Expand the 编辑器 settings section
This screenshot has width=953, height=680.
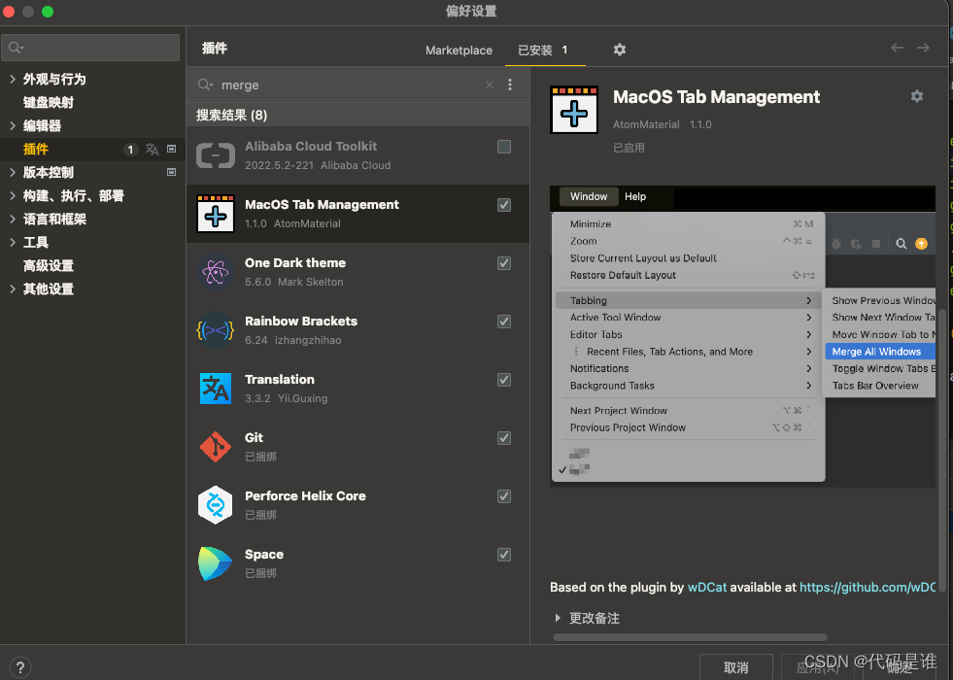(13, 125)
